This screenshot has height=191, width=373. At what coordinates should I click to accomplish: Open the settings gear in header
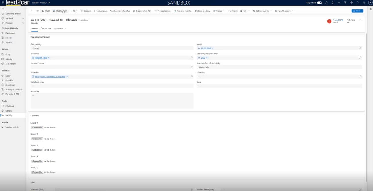pyautogui.click(x=351, y=3)
